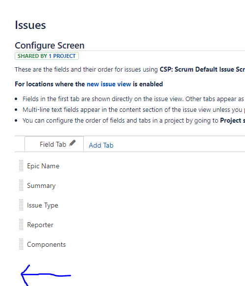Screen dimensions: 245x286
Task: Select the Field Tab tab
Action: pos(54,144)
